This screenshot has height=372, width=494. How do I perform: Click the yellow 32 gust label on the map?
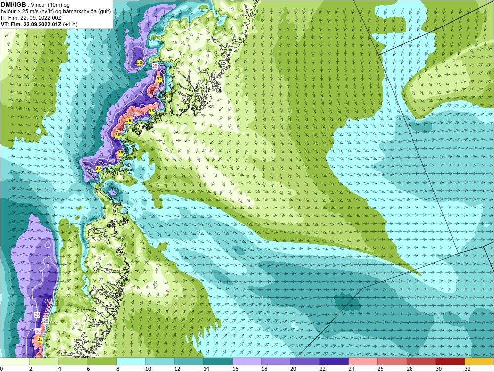click(x=140, y=62)
